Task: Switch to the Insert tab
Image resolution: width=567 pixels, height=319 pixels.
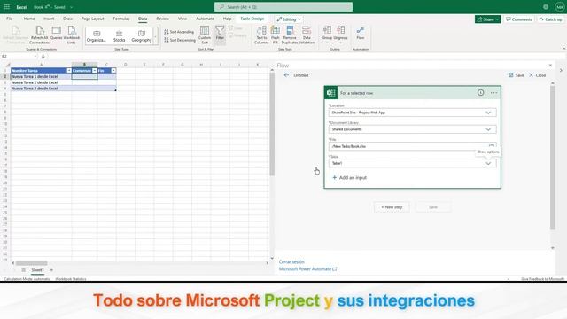Action: (49, 19)
